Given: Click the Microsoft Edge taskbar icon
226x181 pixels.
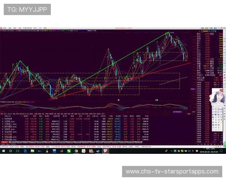Looking at the screenshot, I should click(x=25, y=151).
